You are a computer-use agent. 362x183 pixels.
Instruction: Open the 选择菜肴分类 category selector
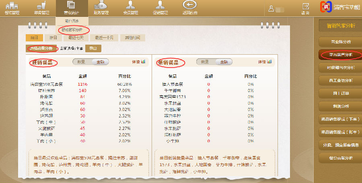(x=42, y=48)
